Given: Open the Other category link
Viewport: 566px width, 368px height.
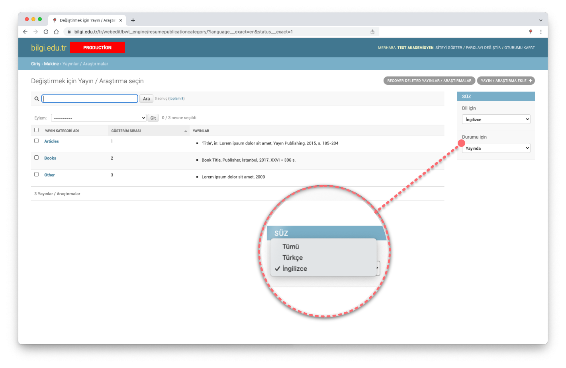Looking at the screenshot, I should point(49,175).
